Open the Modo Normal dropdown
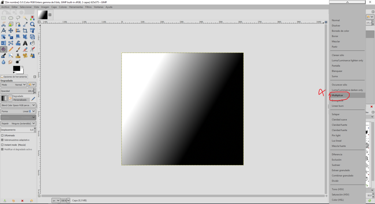The width and height of the screenshot is (375, 204). [x=14, y=85]
